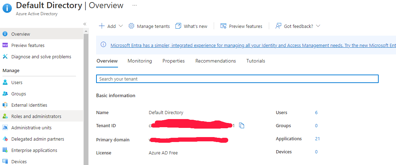Click the Got feedback person icon
Viewport: 396px width, 165px height.
pos(278,26)
